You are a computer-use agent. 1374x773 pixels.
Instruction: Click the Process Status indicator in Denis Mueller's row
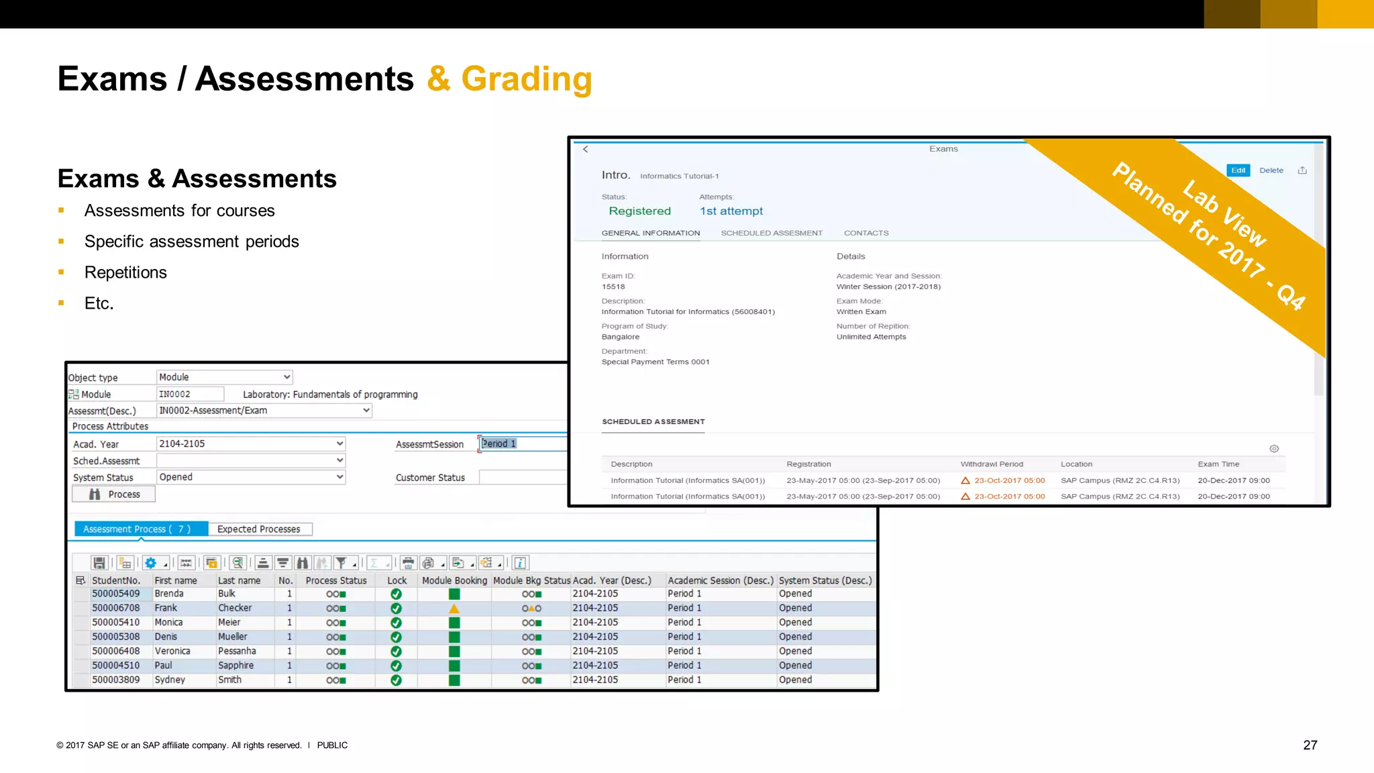(x=336, y=637)
